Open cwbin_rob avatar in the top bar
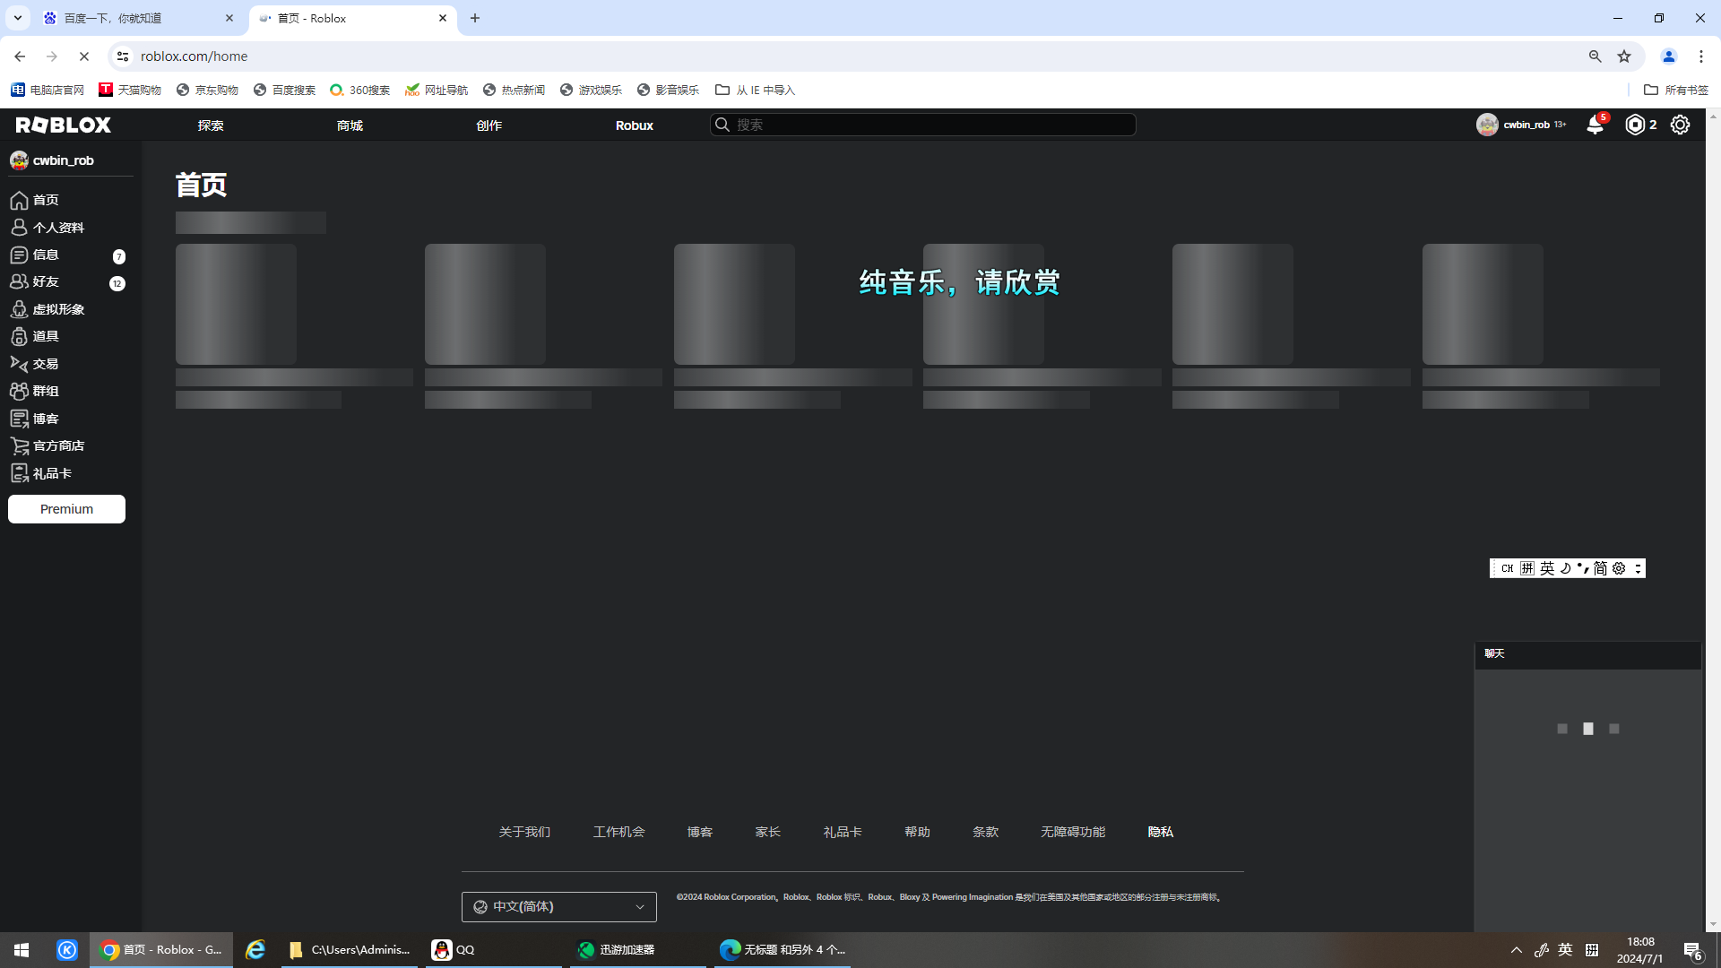 pos(1487,125)
